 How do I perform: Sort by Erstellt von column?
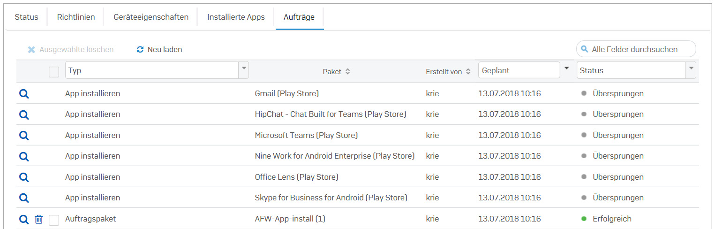coord(448,72)
